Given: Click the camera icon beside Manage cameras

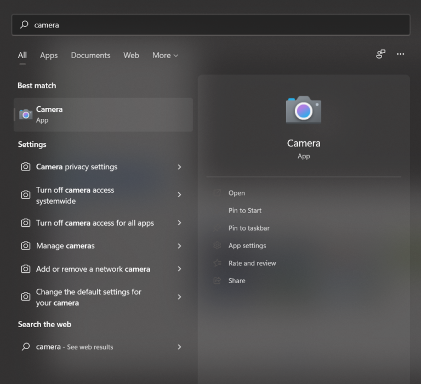Looking at the screenshot, I should 25,246.
